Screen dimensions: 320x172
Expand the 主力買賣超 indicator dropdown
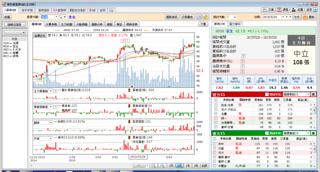50,90
